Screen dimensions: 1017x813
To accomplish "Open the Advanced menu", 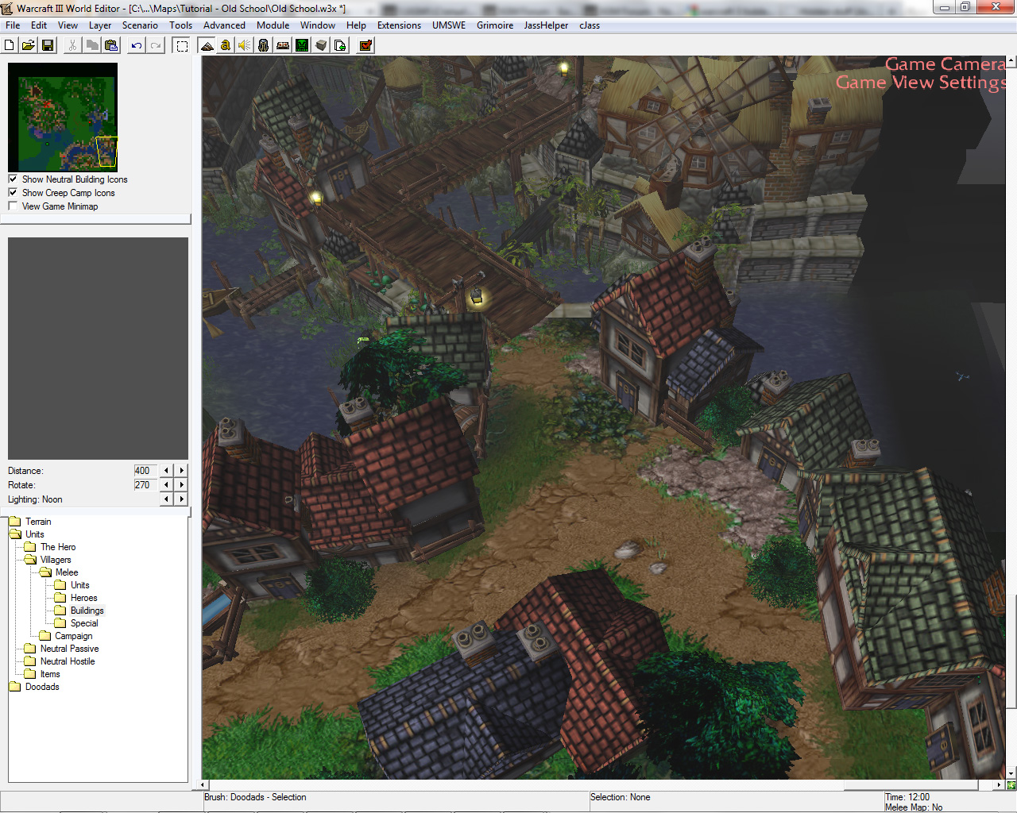I will tap(224, 25).
